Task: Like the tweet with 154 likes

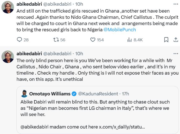Action: 93,40
